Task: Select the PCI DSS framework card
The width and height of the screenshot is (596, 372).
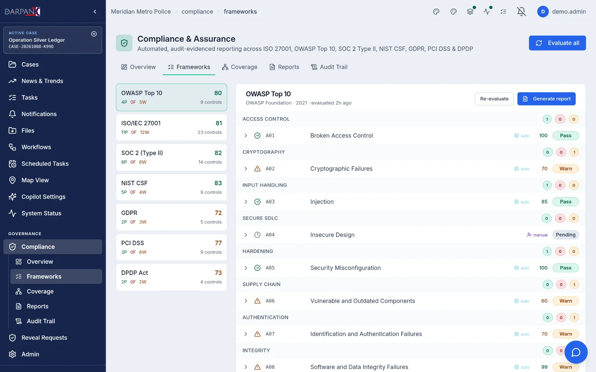Action: click(171, 247)
